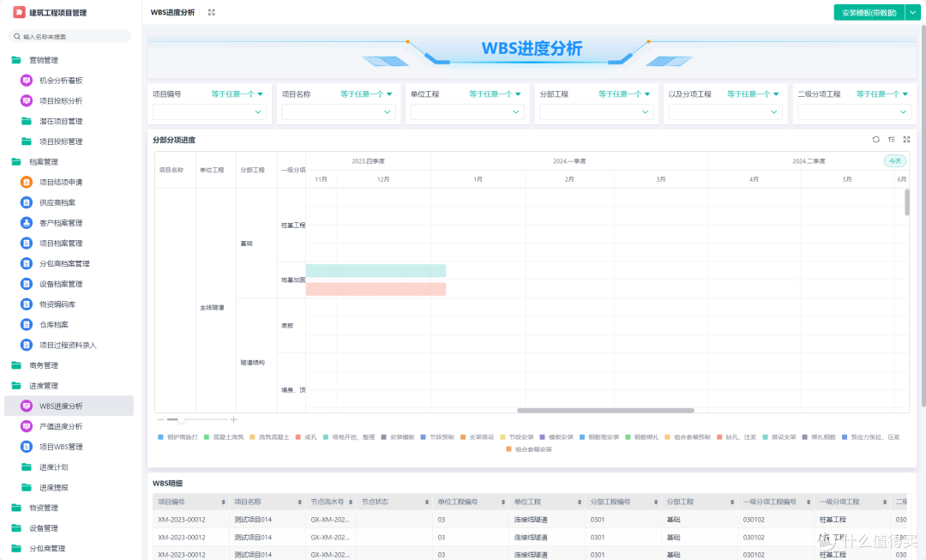Expand the 分包商管理 folder
This screenshot has height=560, width=926.
(40, 548)
